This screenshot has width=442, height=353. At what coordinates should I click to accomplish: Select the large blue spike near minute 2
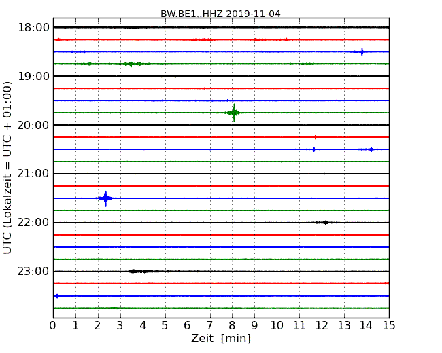click(105, 198)
